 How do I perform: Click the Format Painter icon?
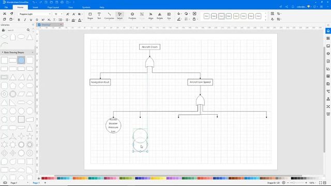click(x=11, y=14)
